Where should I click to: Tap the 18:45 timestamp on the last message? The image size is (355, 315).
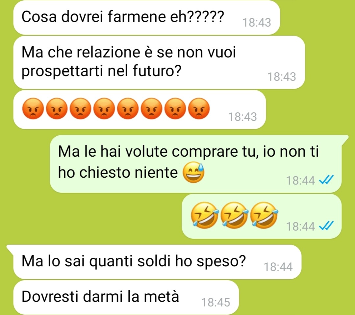point(216,302)
